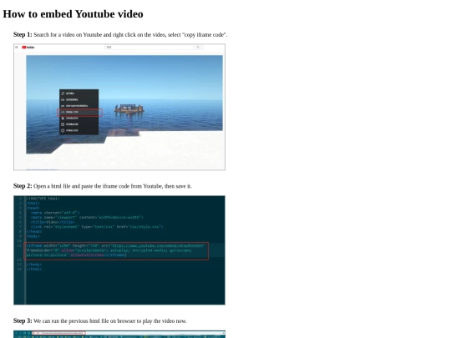The height and width of the screenshot is (338, 451).
Task: Click the search magnifier button in the Step 1 screenshot
Action: tap(198, 47)
